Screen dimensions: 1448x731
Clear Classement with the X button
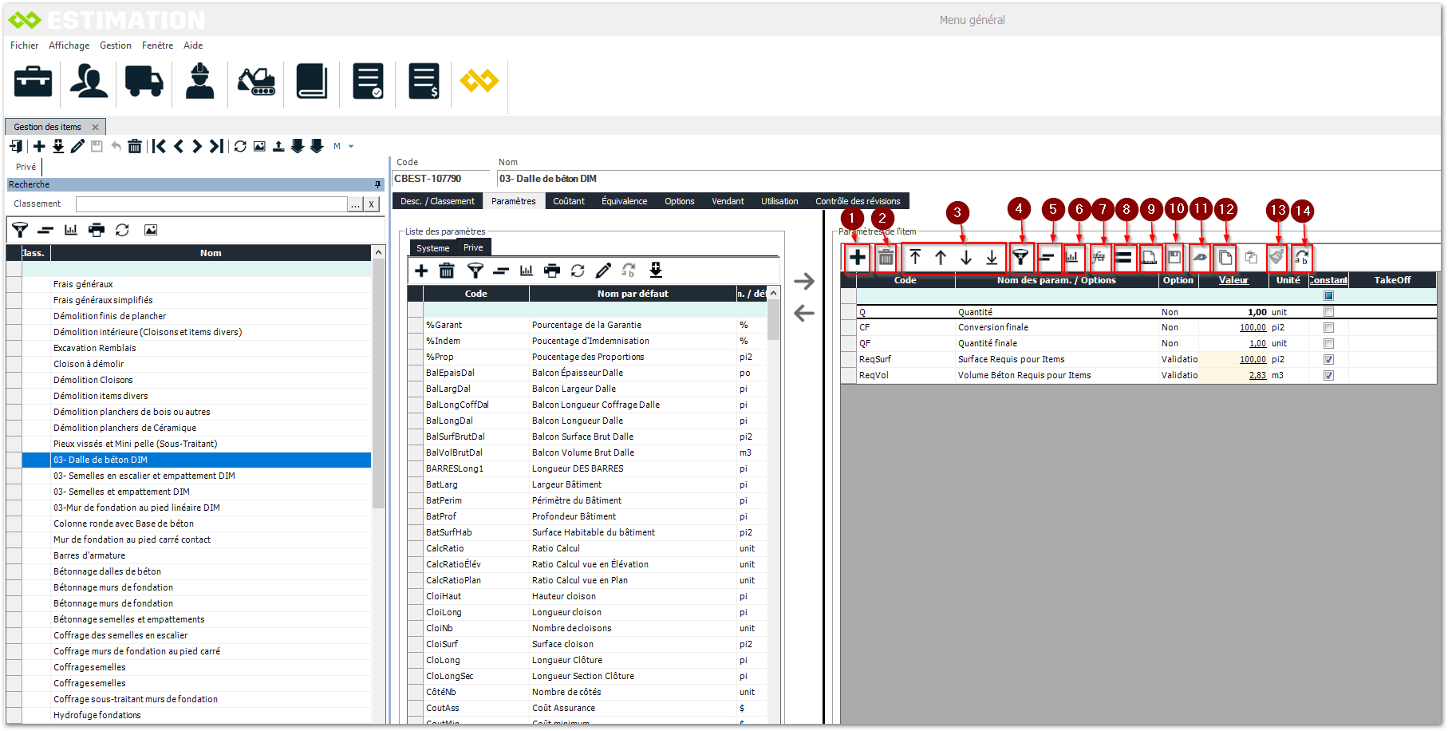pyautogui.click(x=371, y=204)
